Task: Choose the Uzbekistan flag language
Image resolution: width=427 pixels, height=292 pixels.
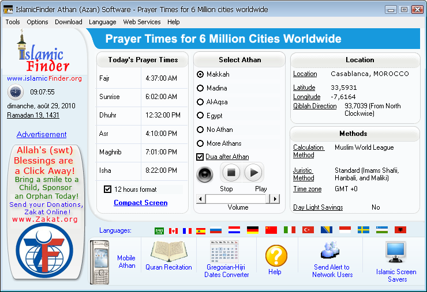Action: coord(382,230)
